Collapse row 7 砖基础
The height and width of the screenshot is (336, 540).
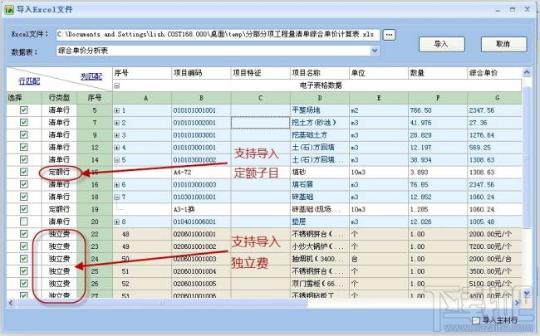117,197
